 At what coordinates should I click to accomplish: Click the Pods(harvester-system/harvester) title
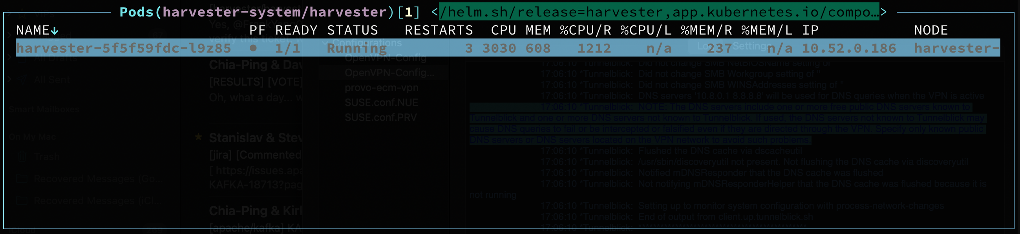coord(257,12)
